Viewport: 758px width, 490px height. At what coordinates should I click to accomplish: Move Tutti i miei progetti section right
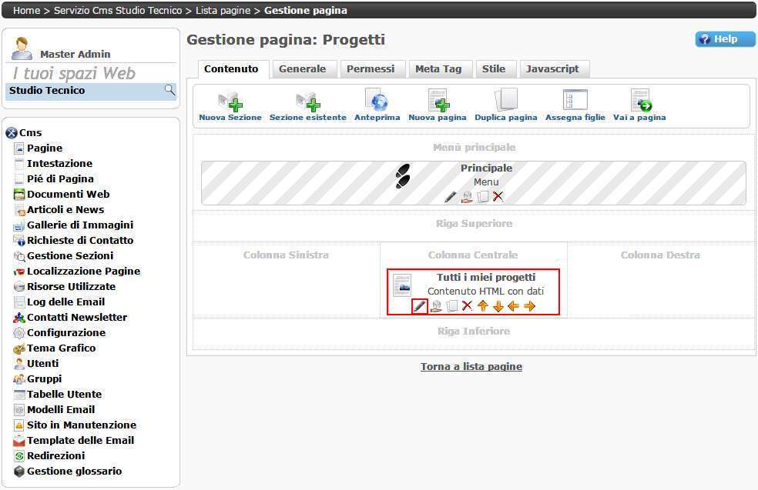click(529, 306)
